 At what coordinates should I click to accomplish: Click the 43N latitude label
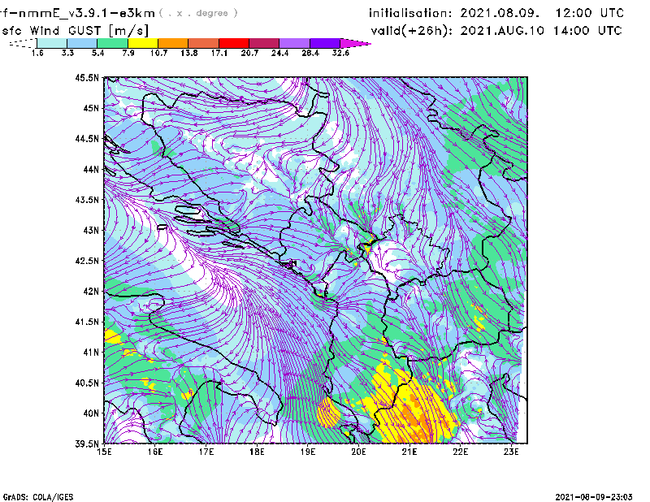coord(91,230)
